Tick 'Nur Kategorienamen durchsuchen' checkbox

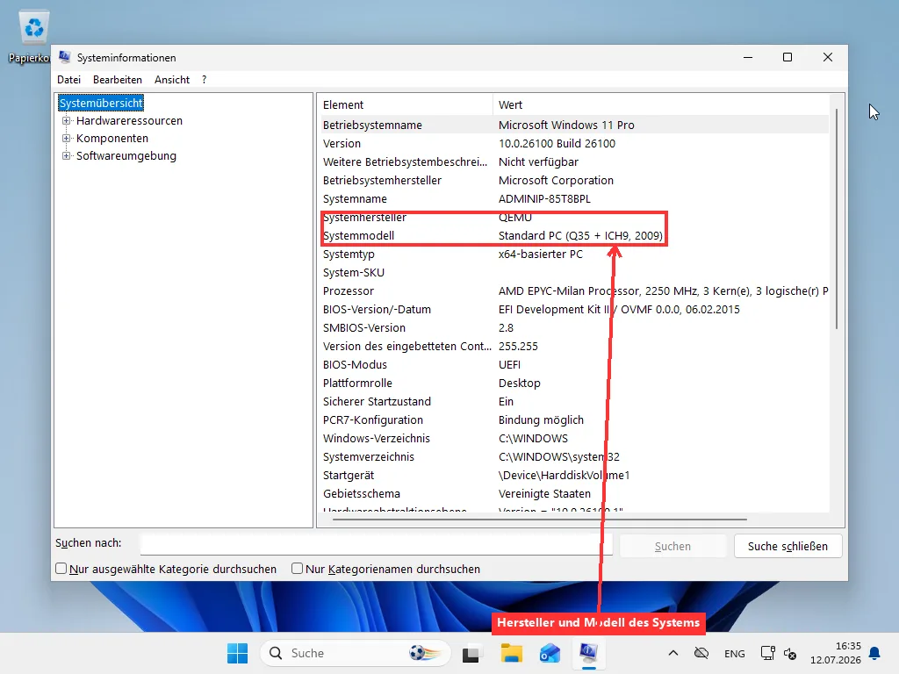click(x=297, y=569)
